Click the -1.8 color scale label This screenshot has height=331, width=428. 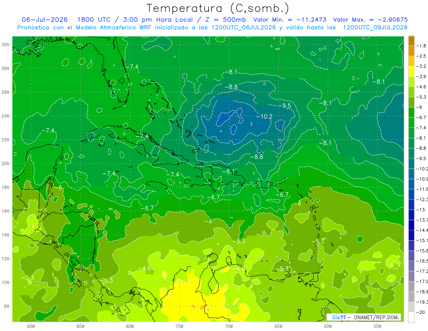click(421, 46)
